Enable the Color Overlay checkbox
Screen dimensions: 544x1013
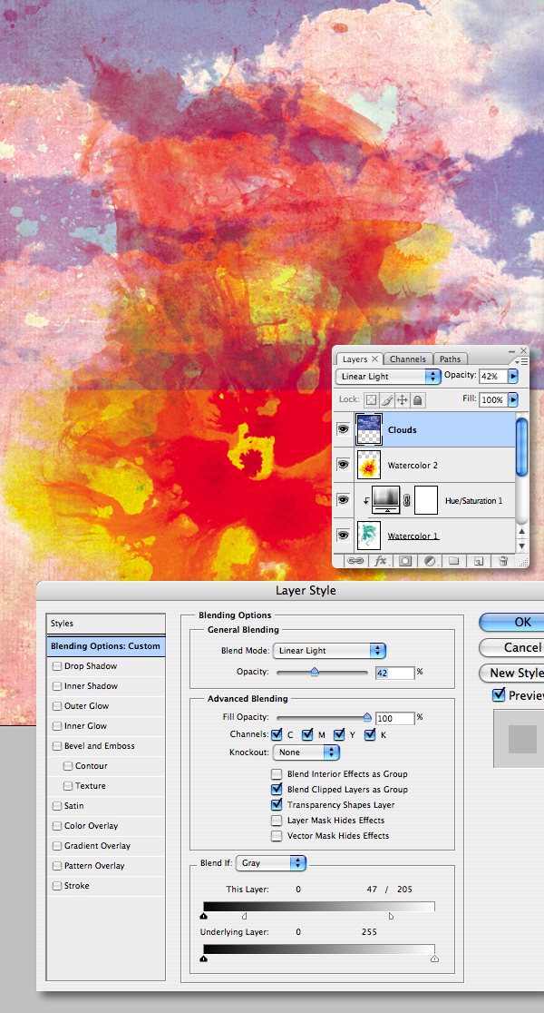click(x=57, y=826)
